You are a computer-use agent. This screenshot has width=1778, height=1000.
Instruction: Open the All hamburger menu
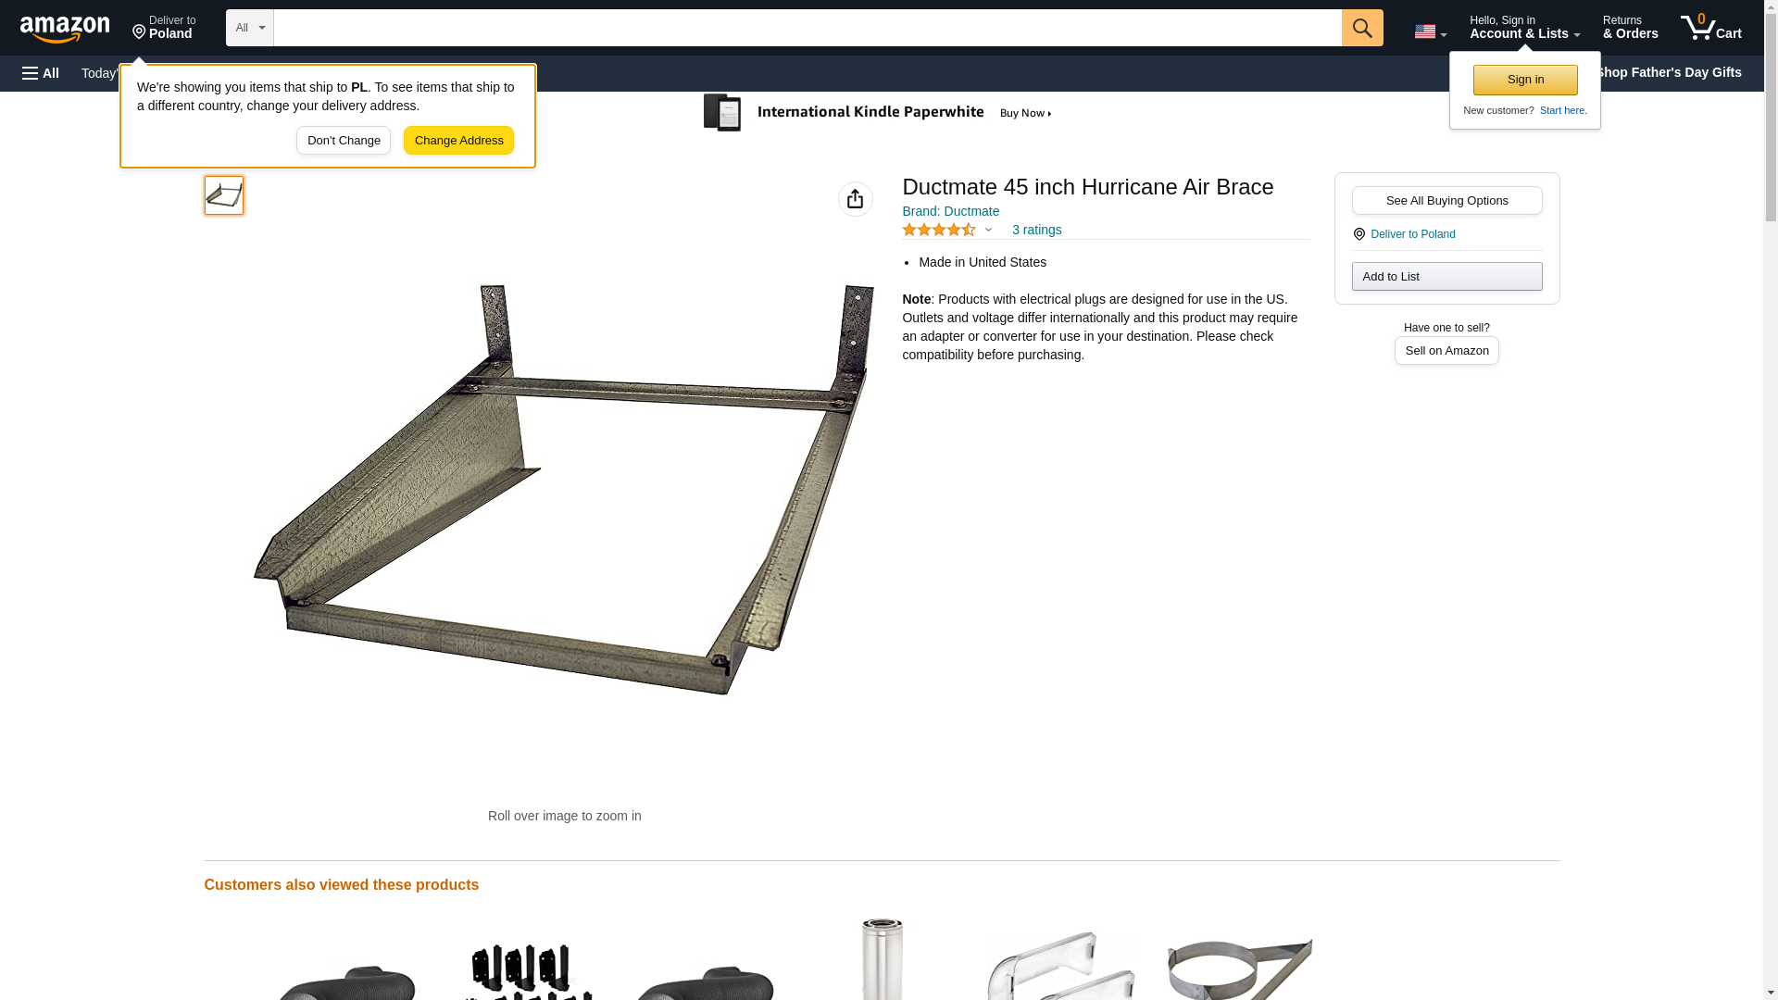[41, 73]
